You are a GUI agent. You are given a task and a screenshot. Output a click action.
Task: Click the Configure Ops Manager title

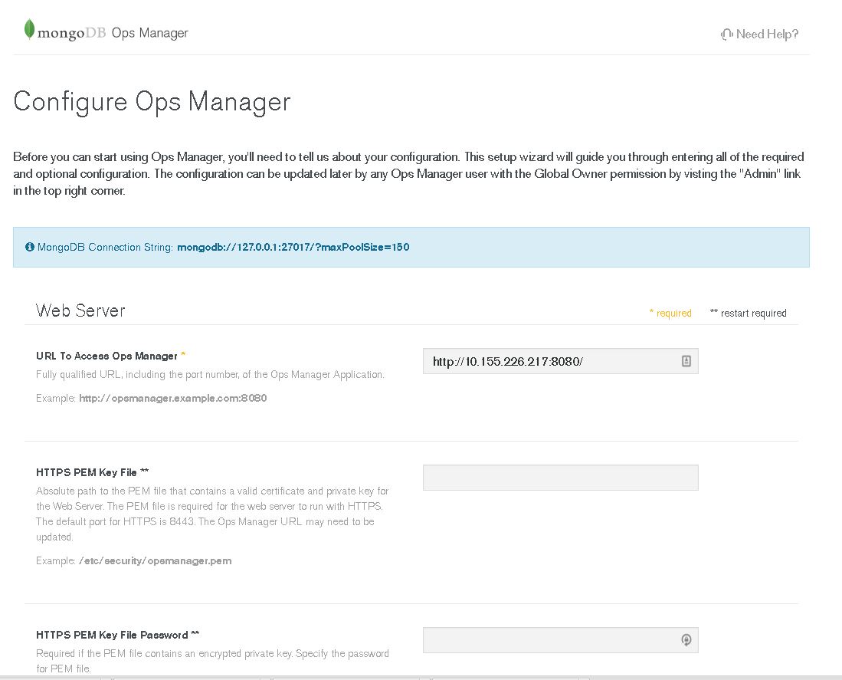pyautogui.click(x=151, y=101)
